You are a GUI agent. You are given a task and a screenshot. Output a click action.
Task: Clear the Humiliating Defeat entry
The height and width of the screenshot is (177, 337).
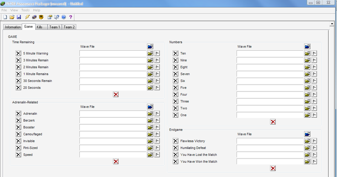[x=176, y=148]
